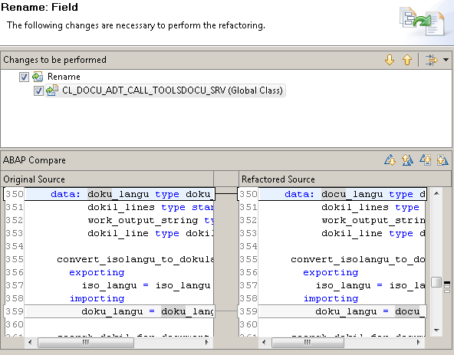Click the Original Source pane header
This screenshot has width=454, height=355.
(x=107, y=179)
